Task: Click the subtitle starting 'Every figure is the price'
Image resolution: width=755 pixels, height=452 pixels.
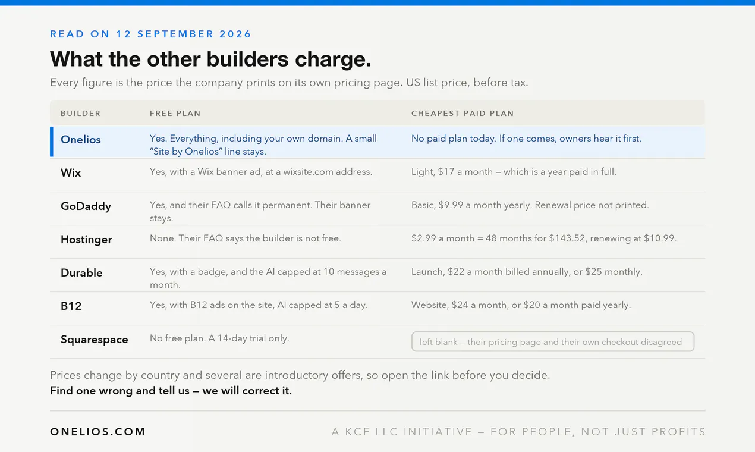Action: (289, 83)
